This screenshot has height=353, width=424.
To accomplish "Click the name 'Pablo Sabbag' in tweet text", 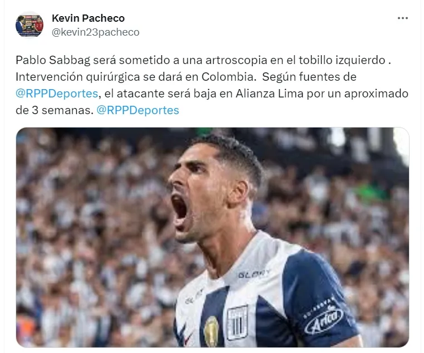I will click(53, 60).
